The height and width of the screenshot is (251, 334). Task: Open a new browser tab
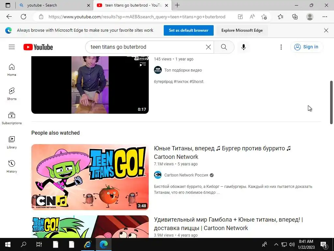177,5
